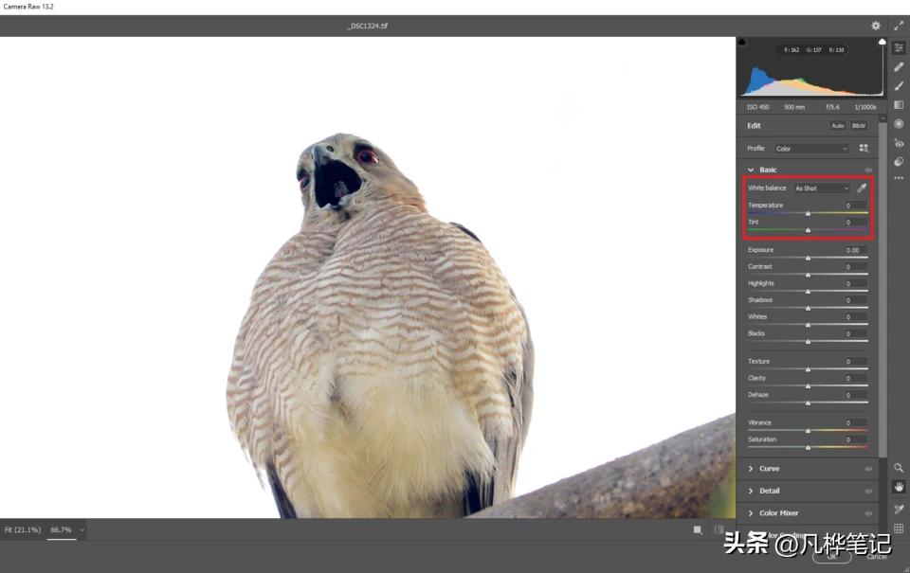Open White balance As Shot dropdown
Viewport: 910px width, 573px height.
(823, 188)
